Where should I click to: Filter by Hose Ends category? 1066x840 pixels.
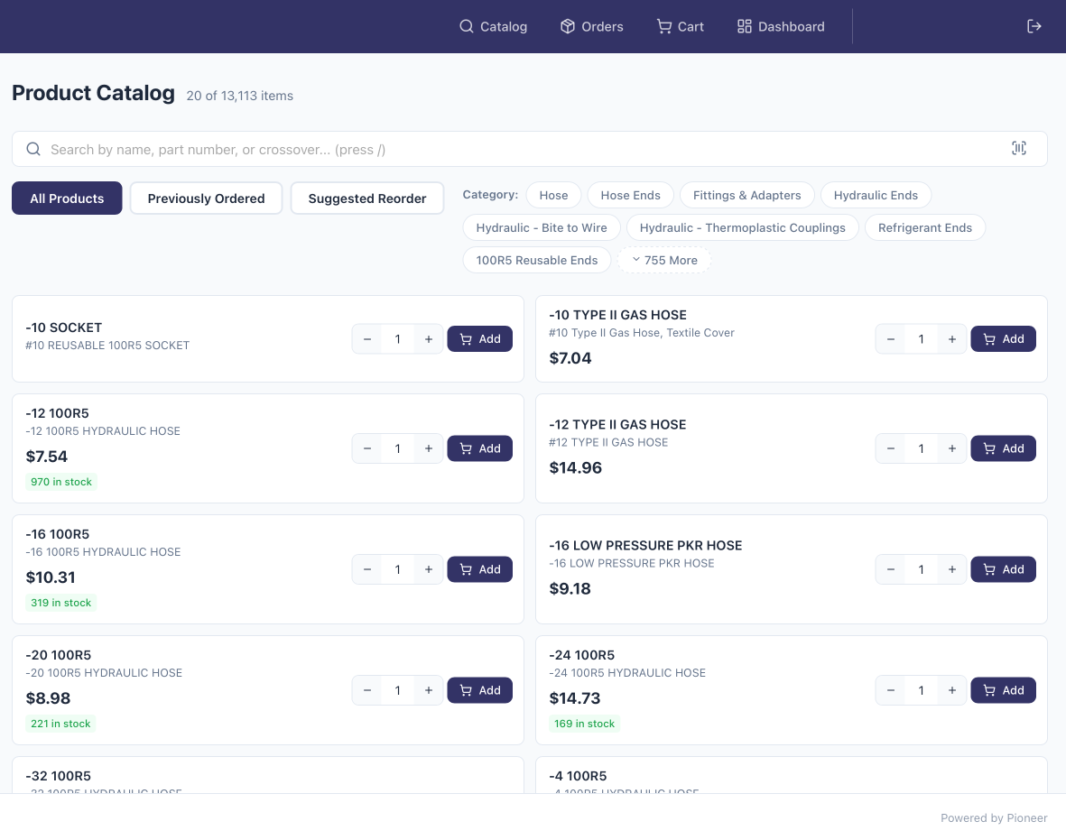click(x=630, y=195)
